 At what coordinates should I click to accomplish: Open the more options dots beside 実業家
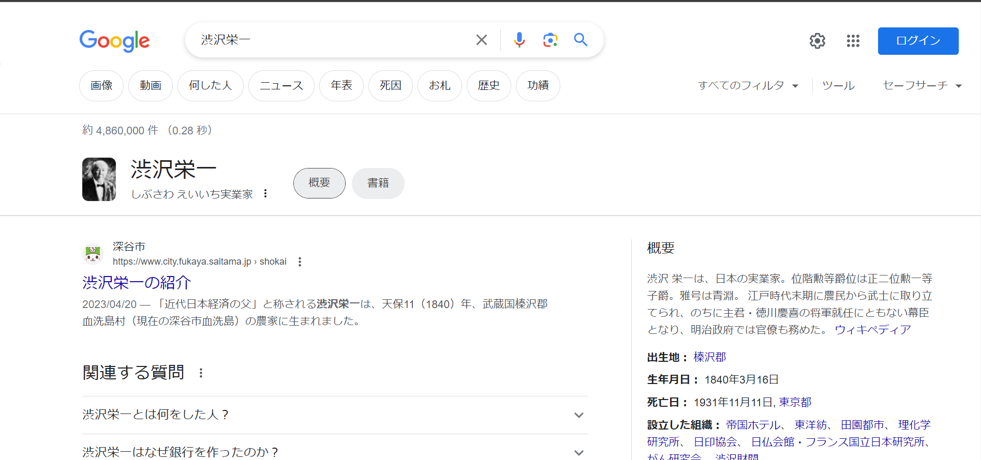pos(265,193)
